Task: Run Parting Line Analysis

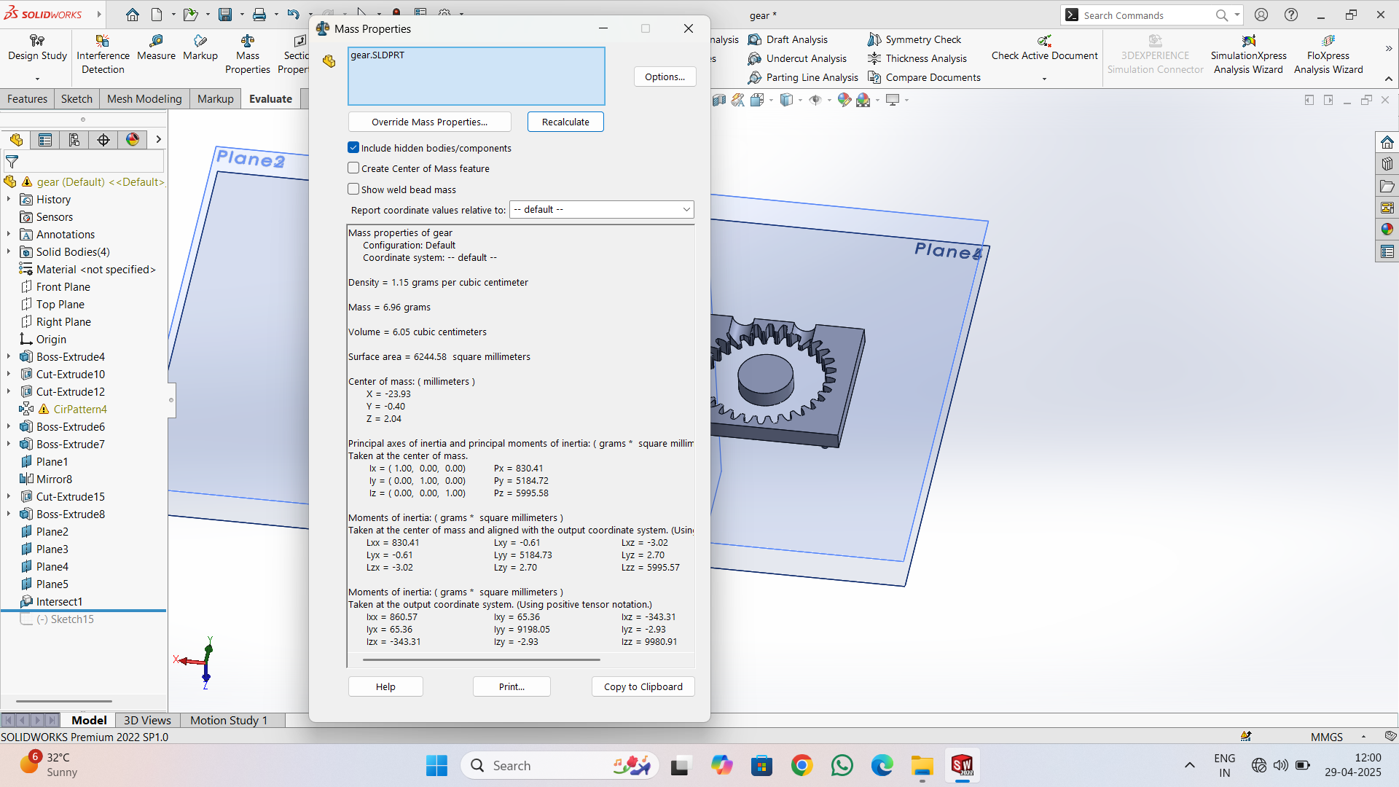Action: 804,77
